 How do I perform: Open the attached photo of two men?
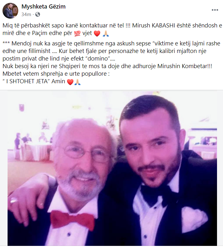tap(112, 168)
